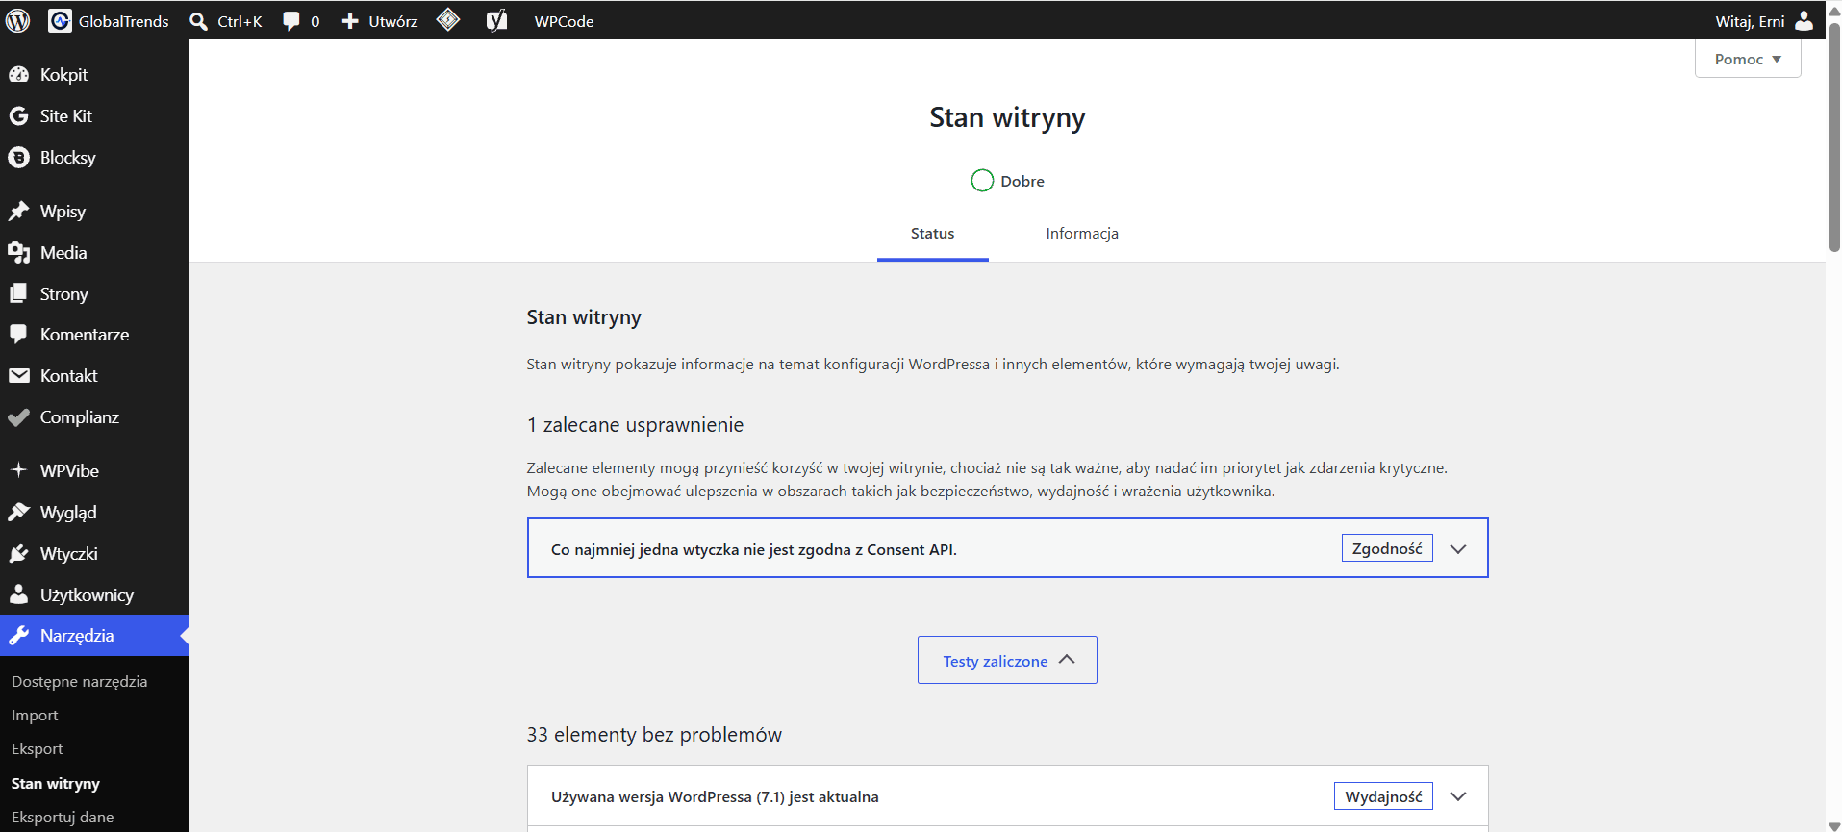Click the Kontakt envelope icon
The height and width of the screenshot is (832, 1842).
coord(18,375)
